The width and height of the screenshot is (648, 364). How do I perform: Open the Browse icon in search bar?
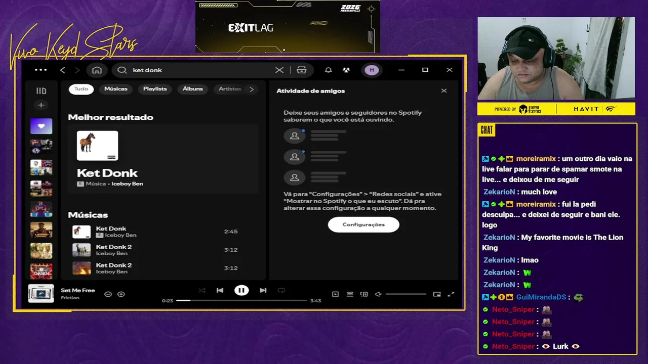(302, 70)
